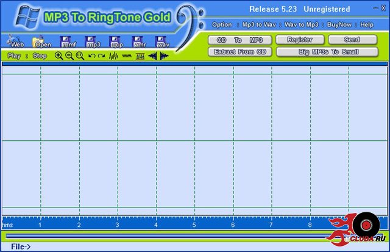This screenshot has height=252, width=390.
Task: Click the top blue progress bar
Action: point(195,64)
